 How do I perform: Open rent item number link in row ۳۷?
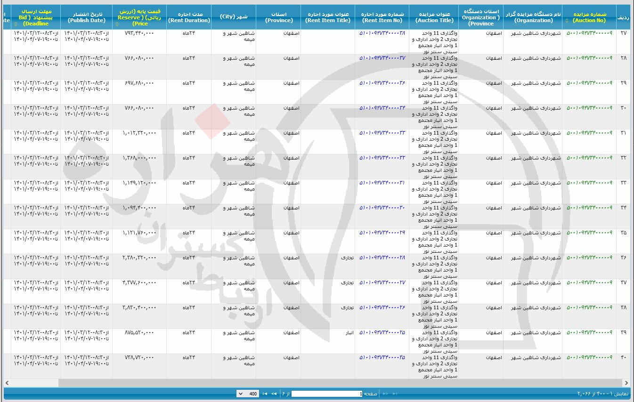click(382, 282)
